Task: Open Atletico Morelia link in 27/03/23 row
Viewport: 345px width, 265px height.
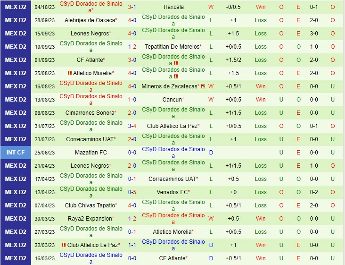Action: 172,232
